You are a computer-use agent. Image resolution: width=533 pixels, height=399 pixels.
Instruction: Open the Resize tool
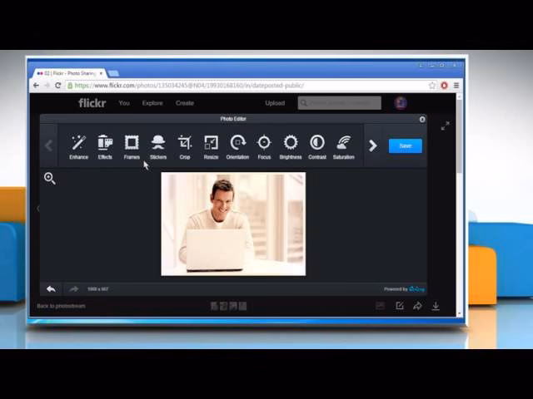[211, 145]
